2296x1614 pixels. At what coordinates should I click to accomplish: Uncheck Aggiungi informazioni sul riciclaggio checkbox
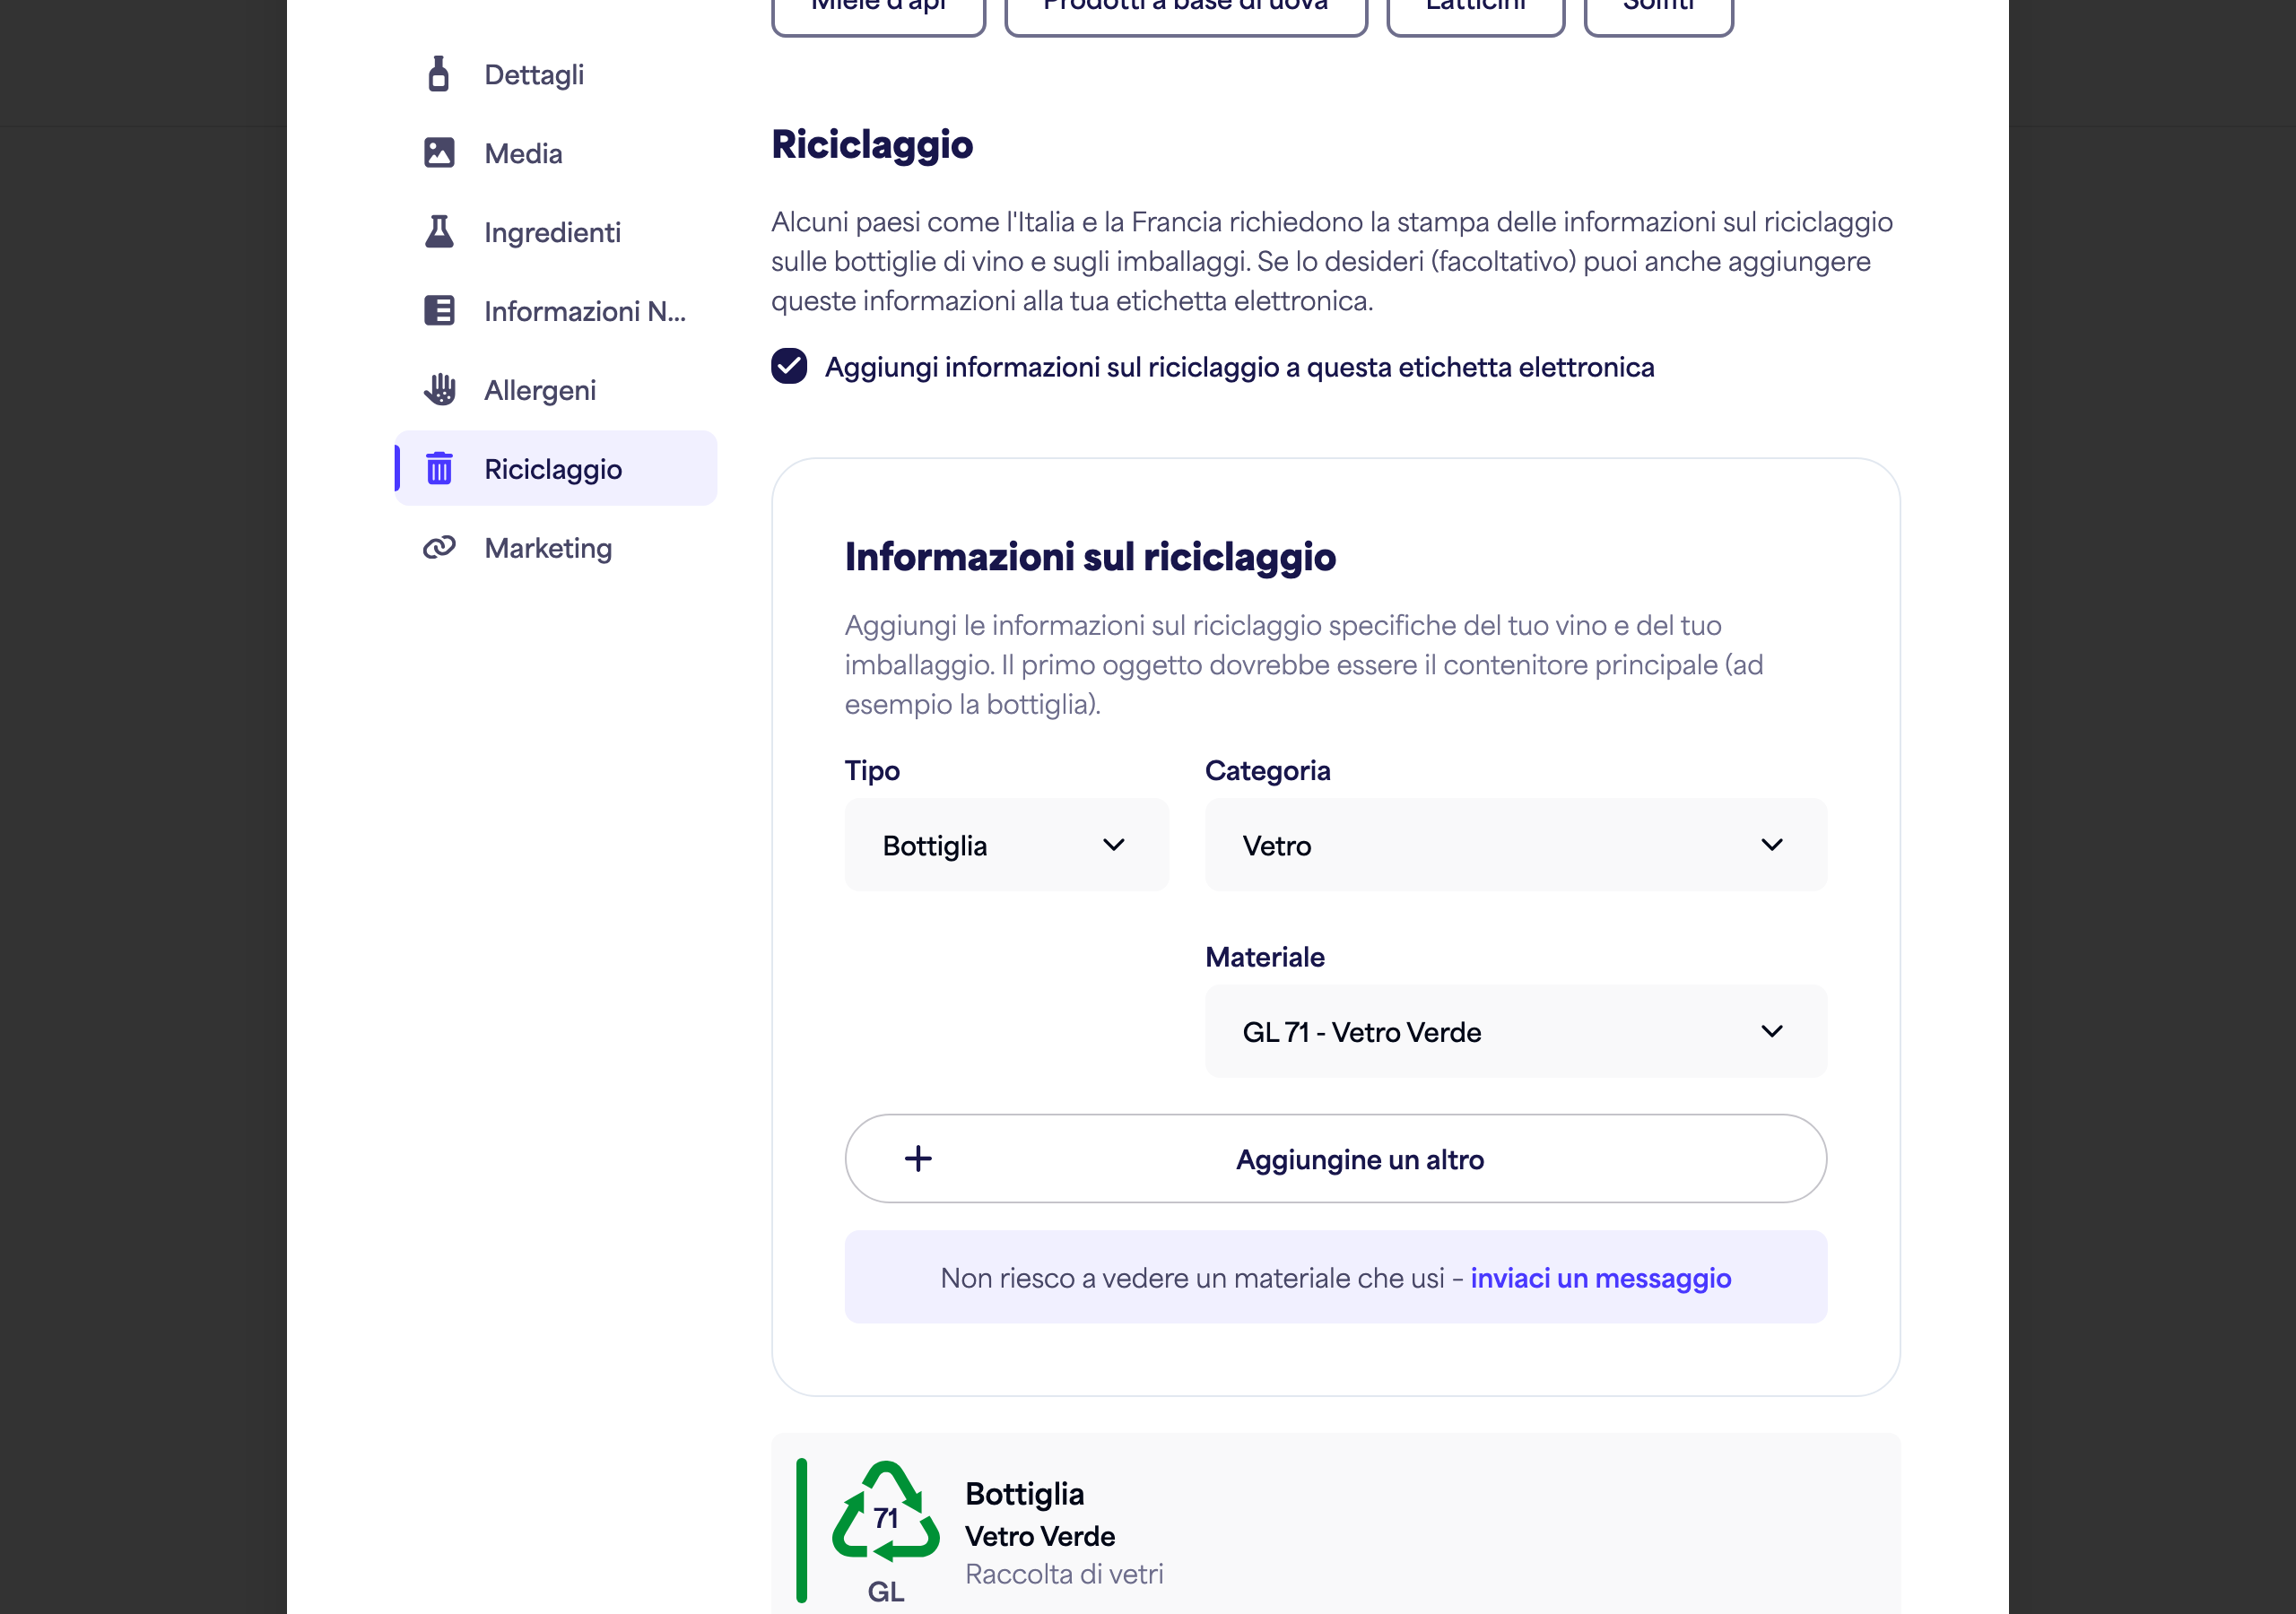(x=789, y=367)
